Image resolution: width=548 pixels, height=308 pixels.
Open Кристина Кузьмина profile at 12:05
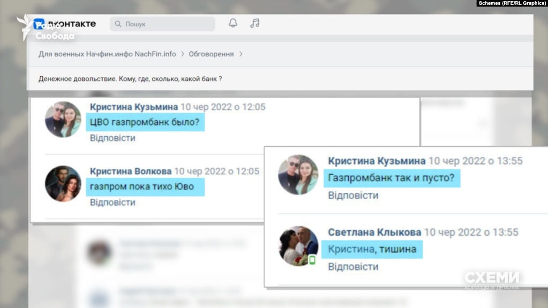[134, 107]
